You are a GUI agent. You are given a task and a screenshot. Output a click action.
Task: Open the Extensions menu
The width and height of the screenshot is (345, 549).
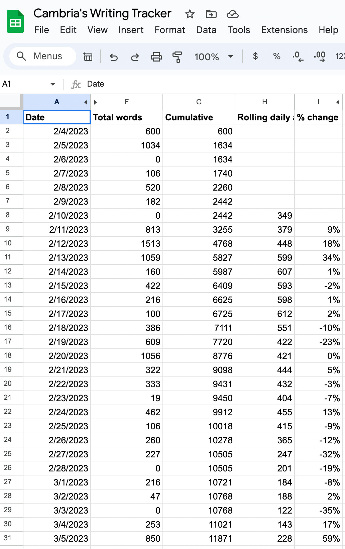click(284, 30)
